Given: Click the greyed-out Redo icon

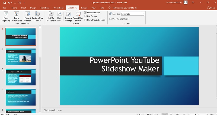Looking at the screenshot, I should 15,3.
